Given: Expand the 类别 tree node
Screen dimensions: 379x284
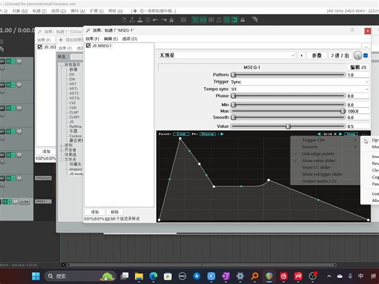Looking at the screenshot, I should tap(62, 145).
